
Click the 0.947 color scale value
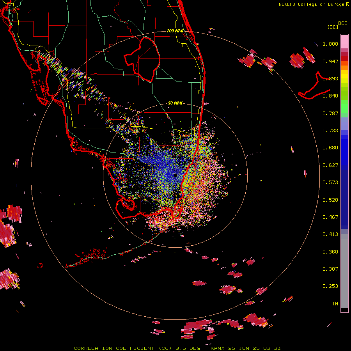pos(330,61)
